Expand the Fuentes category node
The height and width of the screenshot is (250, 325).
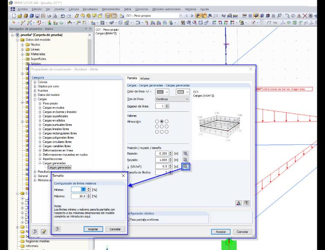(x=35, y=91)
